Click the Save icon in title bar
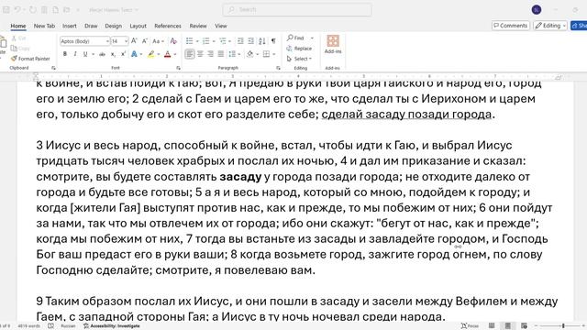This screenshot has width=587, height=330. coord(6,10)
